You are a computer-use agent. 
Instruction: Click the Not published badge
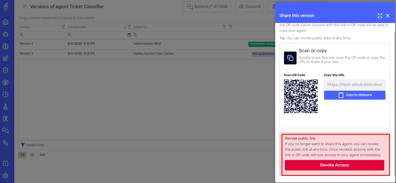pyautogui.click(x=263, y=54)
